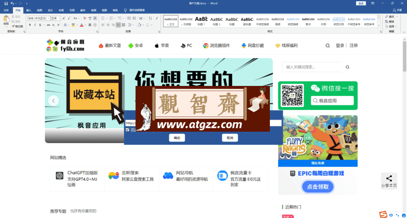Switch to the 视图 ribbon tab
This screenshot has height=218, width=407.
105,10
